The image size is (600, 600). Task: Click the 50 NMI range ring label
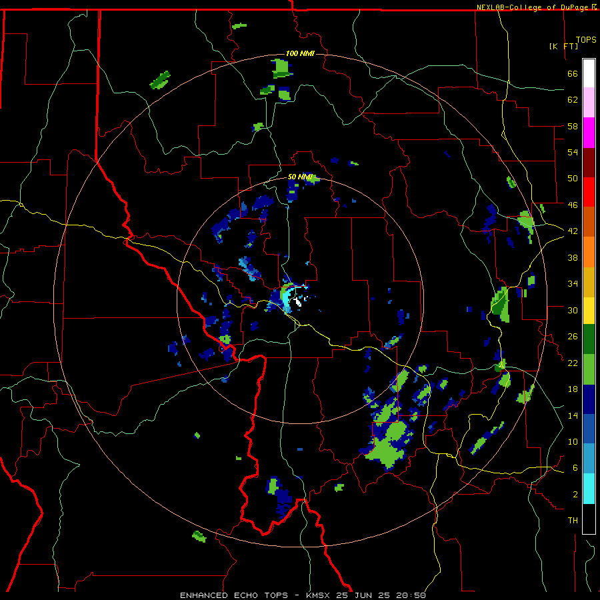point(300,177)
